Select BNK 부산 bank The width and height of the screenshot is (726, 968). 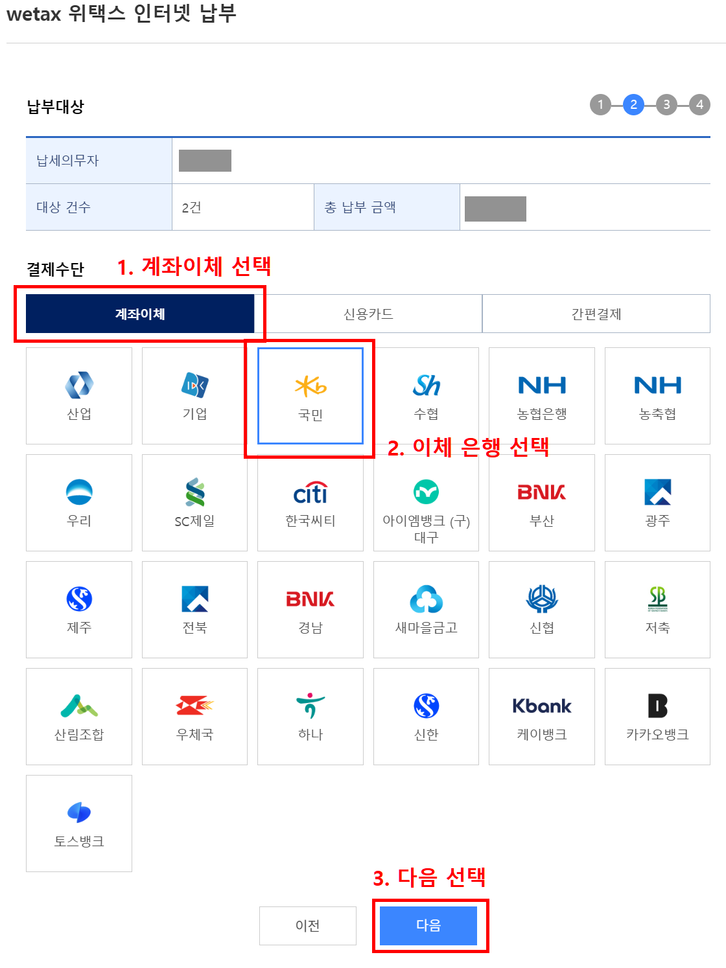pyautogui.click(x=542, y=503)
